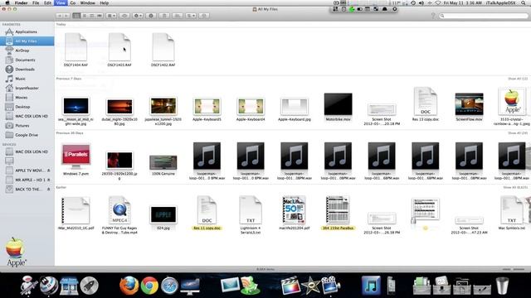
Task: Click Show All for Previous 30 Days
Action: 518,132
